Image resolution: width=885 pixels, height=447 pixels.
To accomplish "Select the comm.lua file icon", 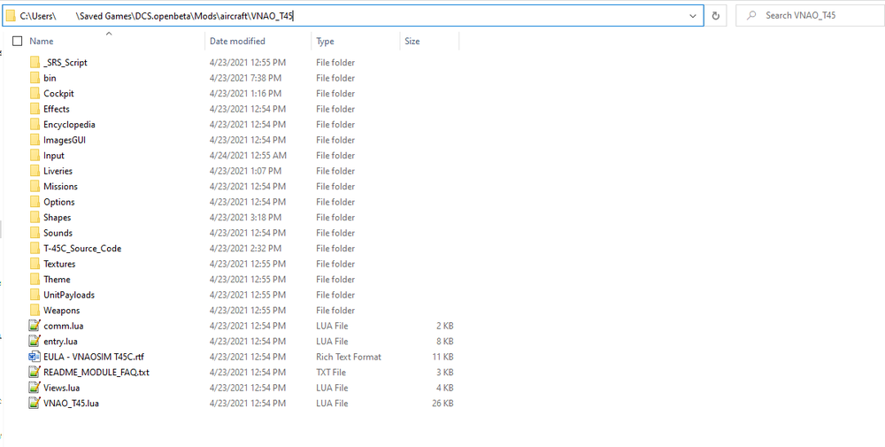I will [35, 326].
